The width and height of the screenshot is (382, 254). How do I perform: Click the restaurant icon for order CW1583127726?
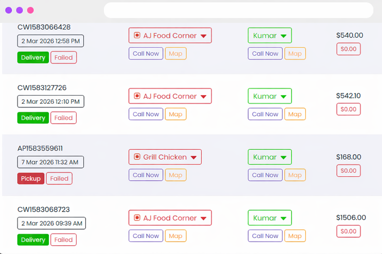coord(137,96)
